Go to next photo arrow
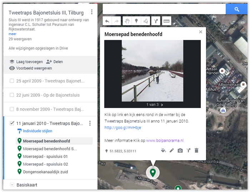 (x=162, y=105)
